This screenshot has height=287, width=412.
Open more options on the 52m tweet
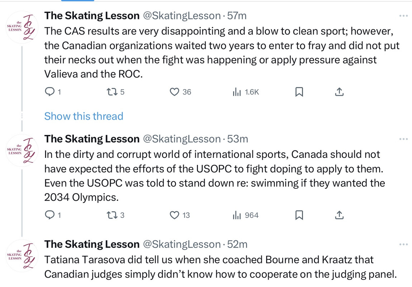(403, 244)
